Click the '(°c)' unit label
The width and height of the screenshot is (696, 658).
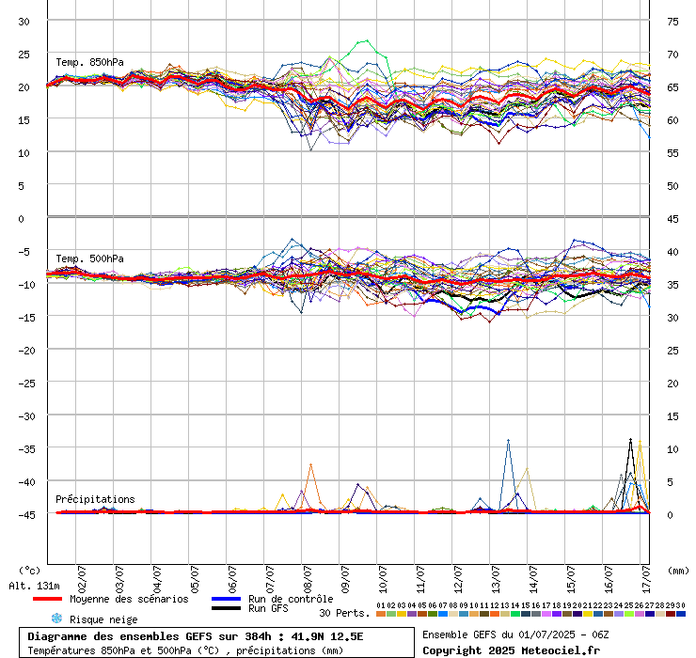coord(29,571)
